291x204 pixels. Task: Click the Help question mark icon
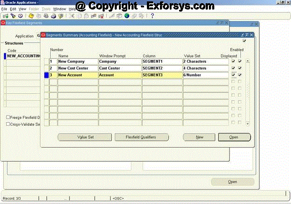pyautogui.click(x=152, y=16)
